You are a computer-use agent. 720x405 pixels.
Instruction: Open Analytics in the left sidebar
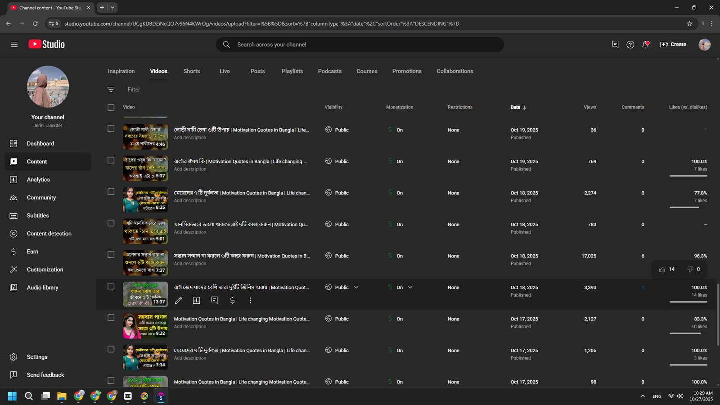click(x=38, y=180)
